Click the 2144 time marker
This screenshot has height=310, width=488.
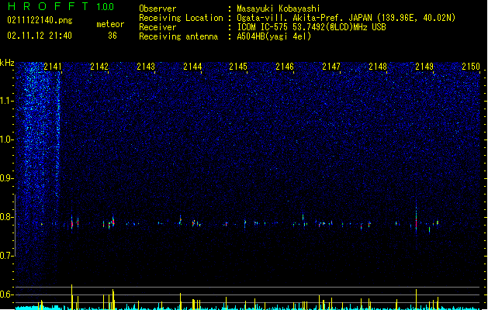coord(192,67)
